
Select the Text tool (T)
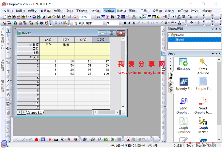[x=8, y=72]
